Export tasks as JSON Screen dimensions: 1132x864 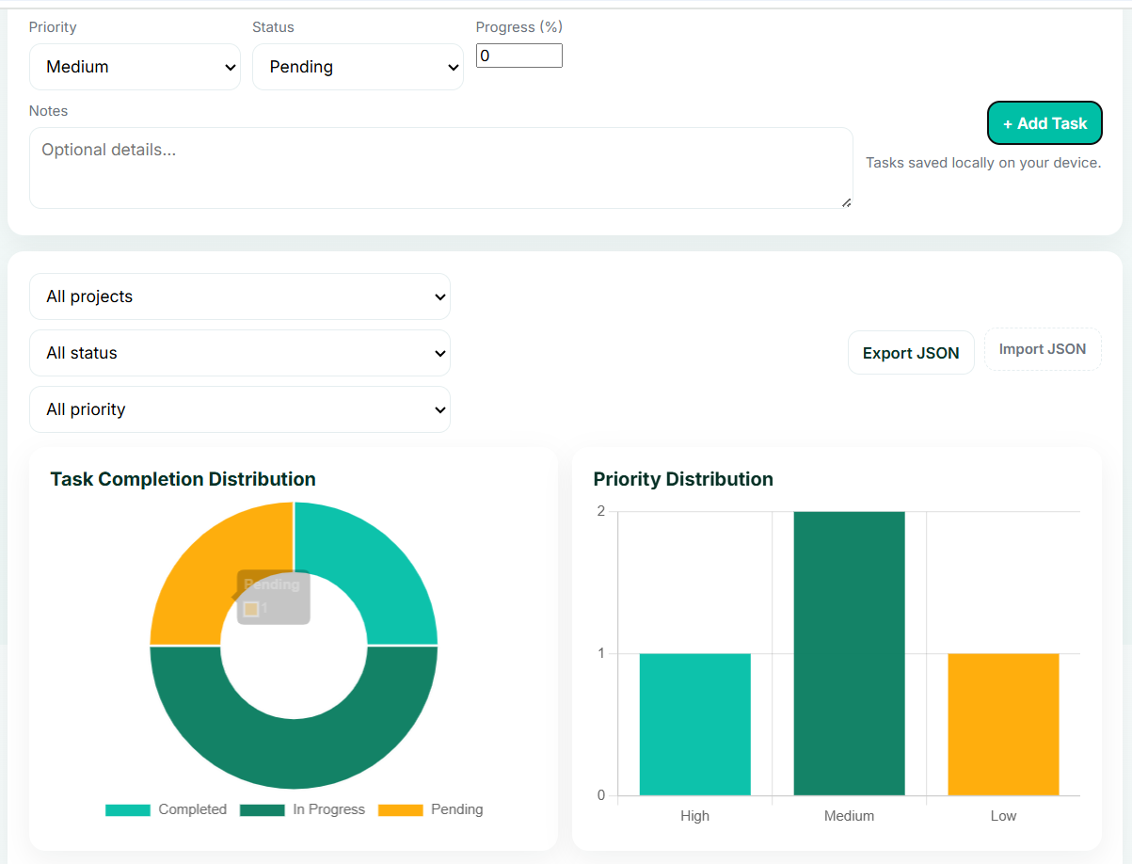tap(910, 352)
